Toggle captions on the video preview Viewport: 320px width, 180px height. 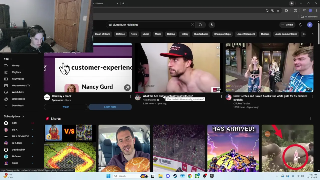pos(218,55)
